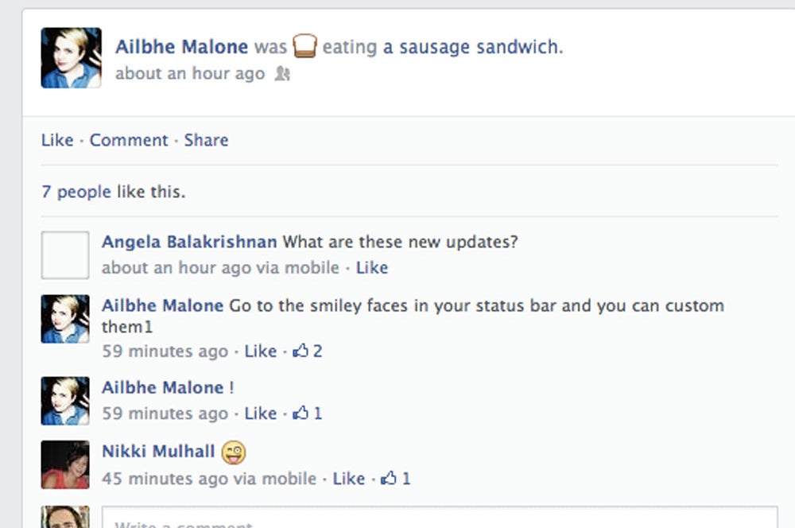Click the bread sandwich emoji icon

click(304, 47)
